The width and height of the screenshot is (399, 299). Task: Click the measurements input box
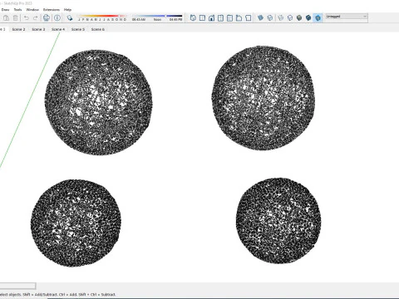coord(17,286)
